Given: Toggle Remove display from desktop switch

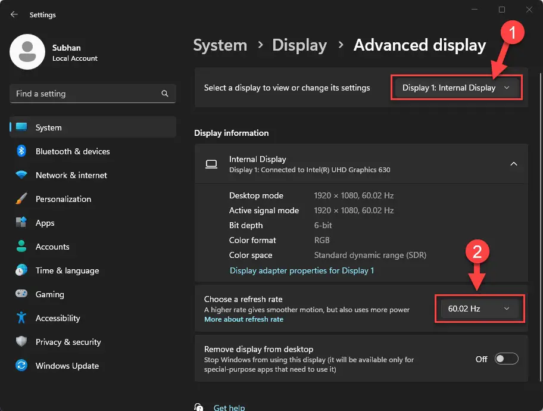Looking at the screenshot, I should coord(506,359).
